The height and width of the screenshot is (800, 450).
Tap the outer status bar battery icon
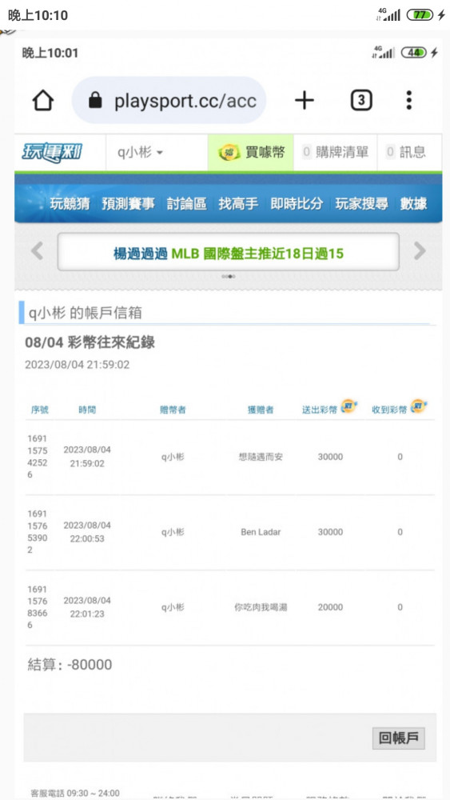pyautogui.click(x=420, y=15)
